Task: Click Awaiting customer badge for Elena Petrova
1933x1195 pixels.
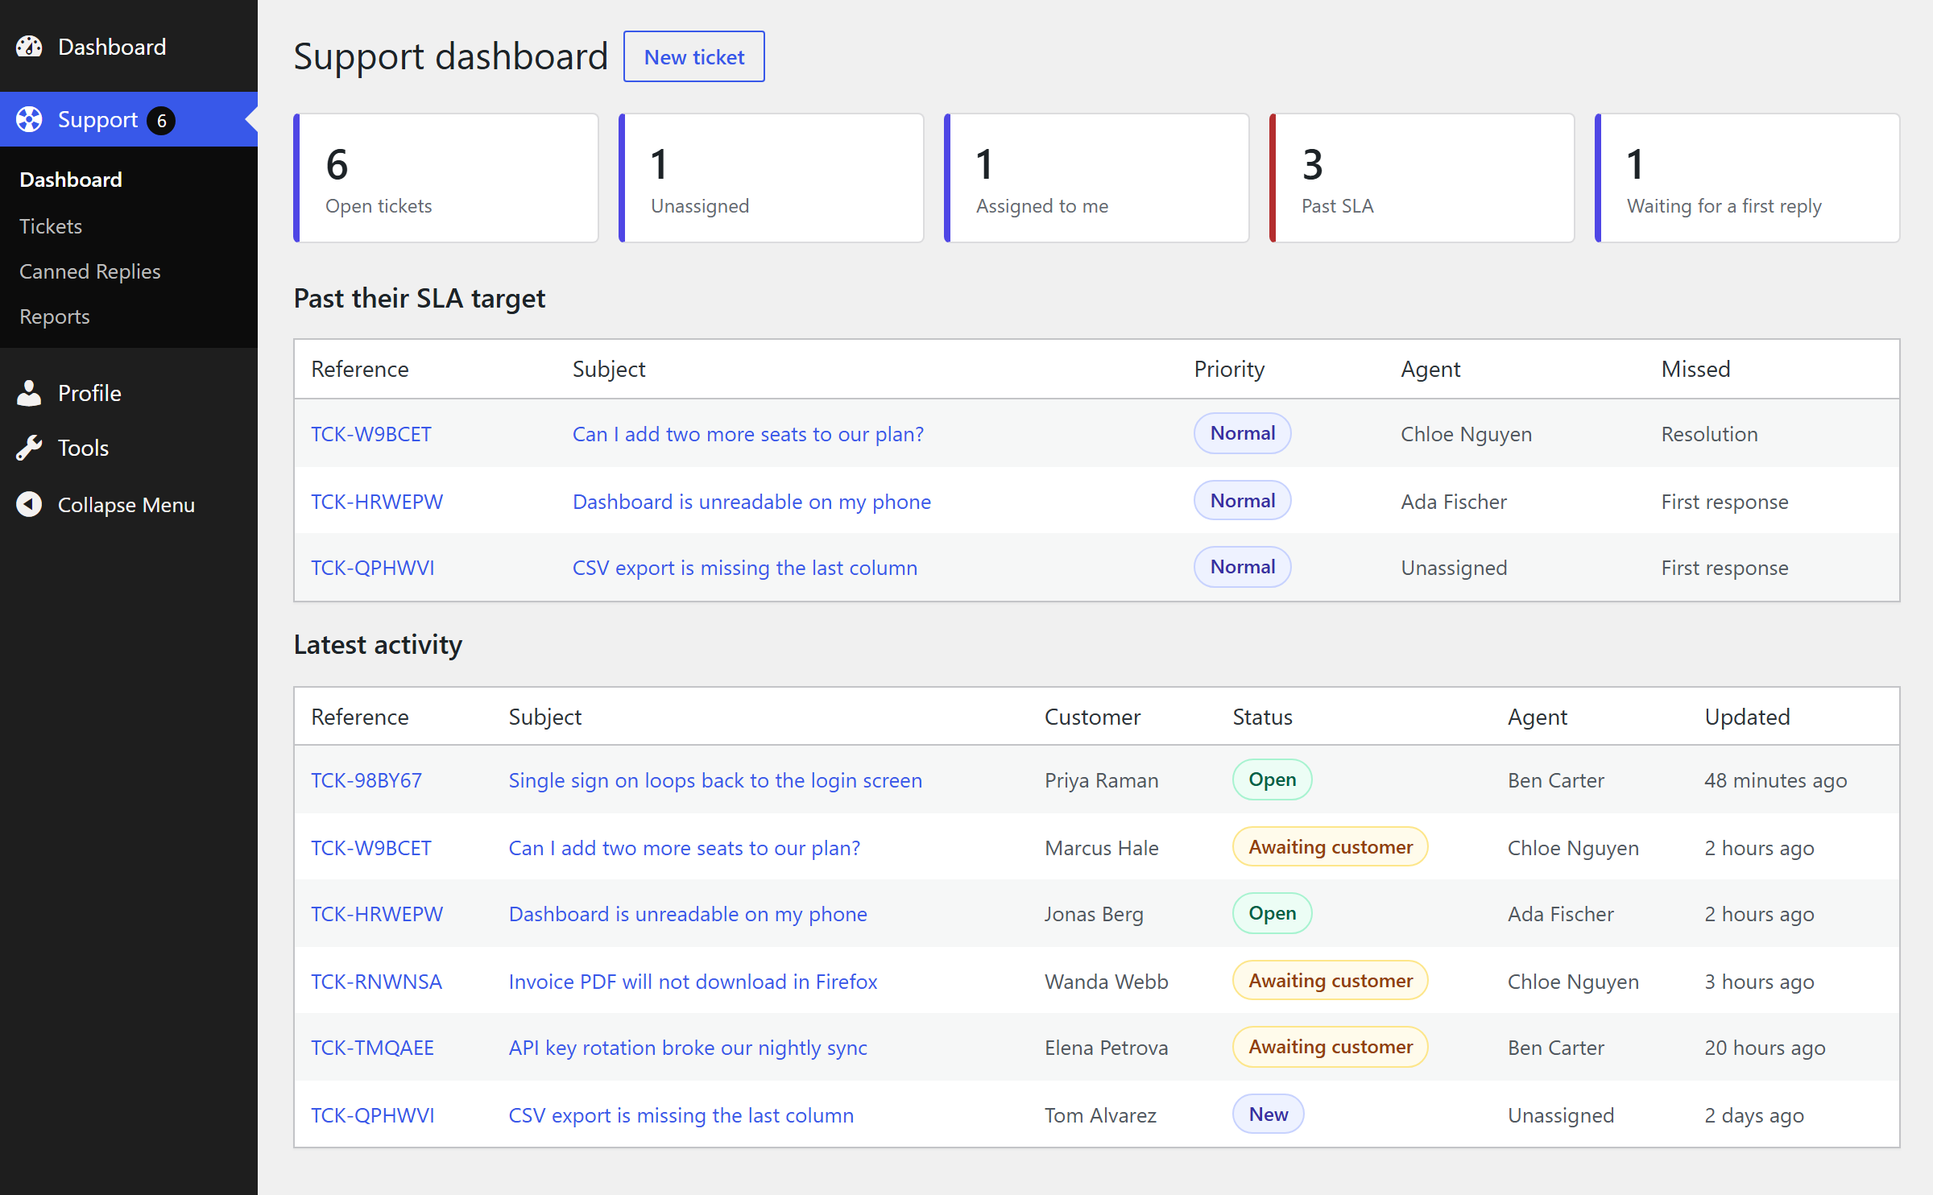Action: click(1331, 1047)
